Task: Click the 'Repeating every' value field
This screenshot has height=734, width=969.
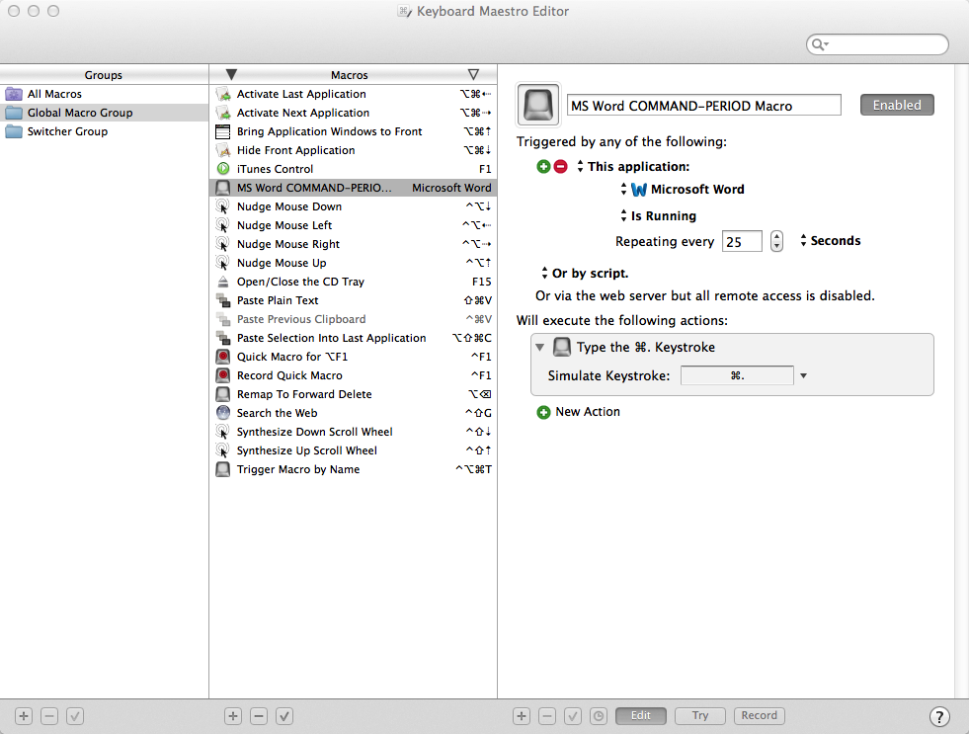Action: pos(742,241)
